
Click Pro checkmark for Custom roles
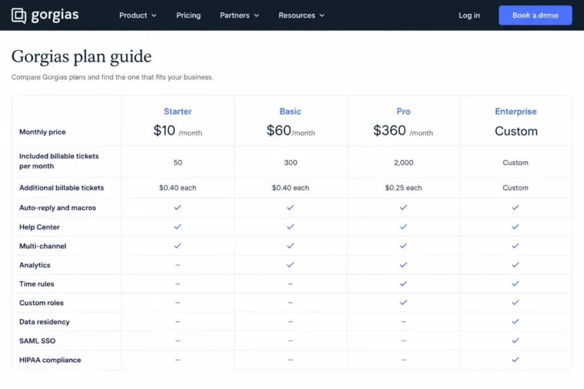(x=403, y=302)
